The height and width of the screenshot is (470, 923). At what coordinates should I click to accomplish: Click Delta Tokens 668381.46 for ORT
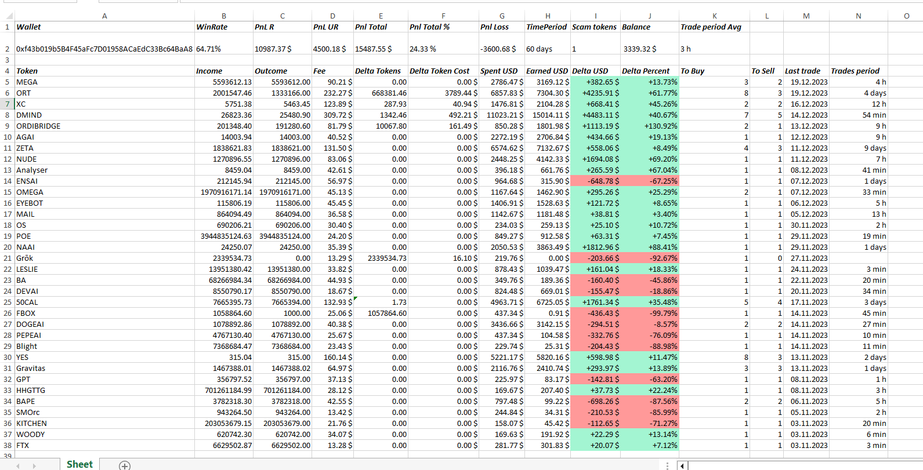(x=381, y=93)
